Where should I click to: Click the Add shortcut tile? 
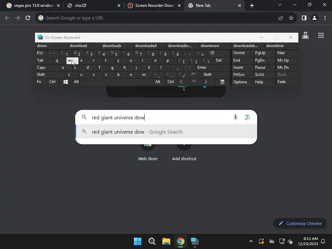tap(184, 152)
